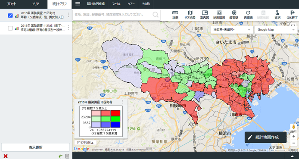Click the legend title 2015年 国勢調査 市区町村
Screen dimensions: 299x159
[95, 102]
